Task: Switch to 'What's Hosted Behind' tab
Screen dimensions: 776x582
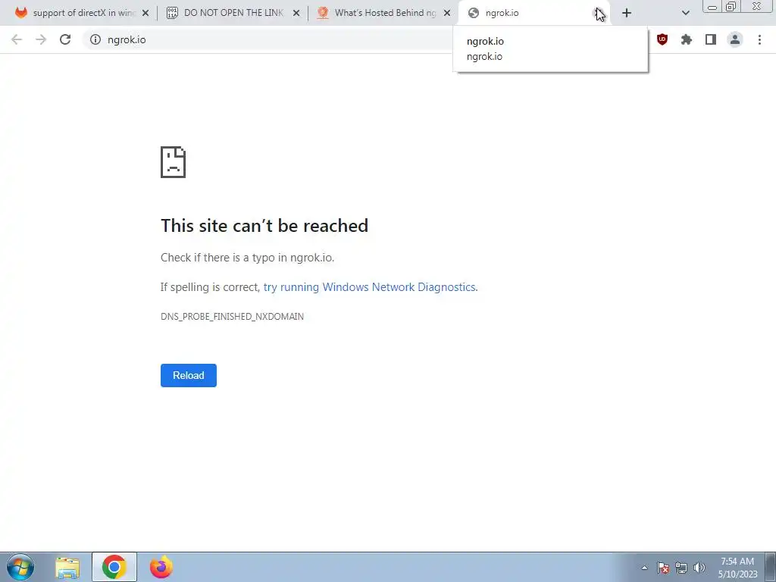Action: (383, 13)
